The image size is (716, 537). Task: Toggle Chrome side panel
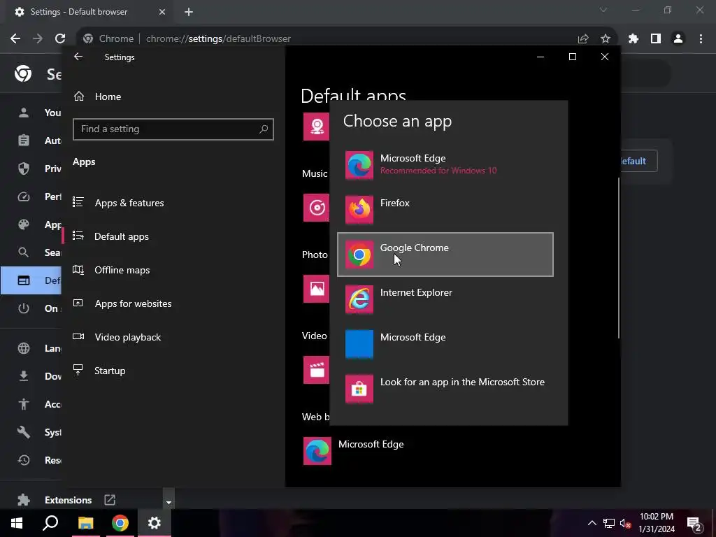click(656, 39)
